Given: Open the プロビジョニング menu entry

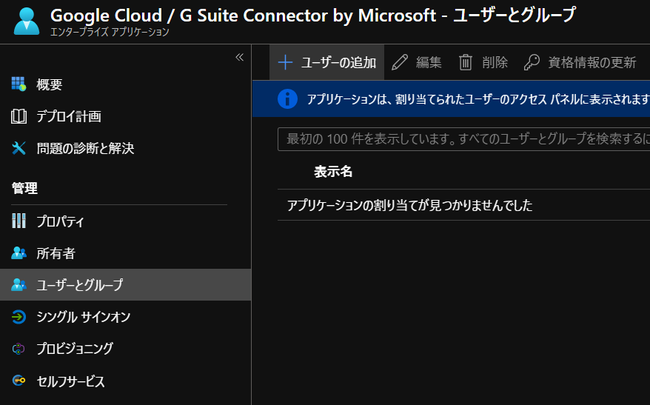Looking at the screenshot, I should coord(75,349).
